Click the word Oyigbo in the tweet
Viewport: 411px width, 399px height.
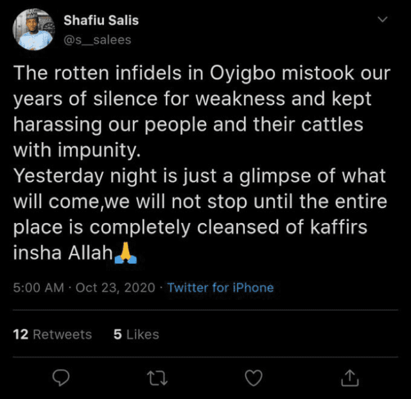point(243,73)
